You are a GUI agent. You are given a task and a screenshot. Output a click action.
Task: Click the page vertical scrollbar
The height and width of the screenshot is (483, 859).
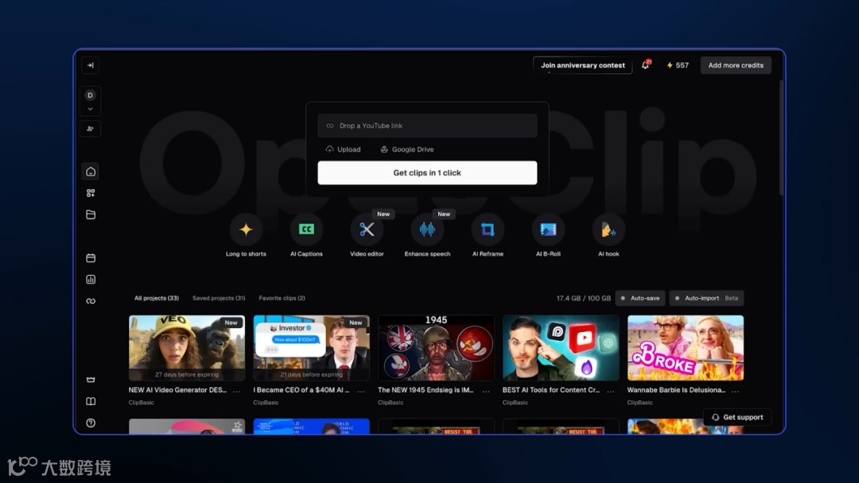pos(781,137)
